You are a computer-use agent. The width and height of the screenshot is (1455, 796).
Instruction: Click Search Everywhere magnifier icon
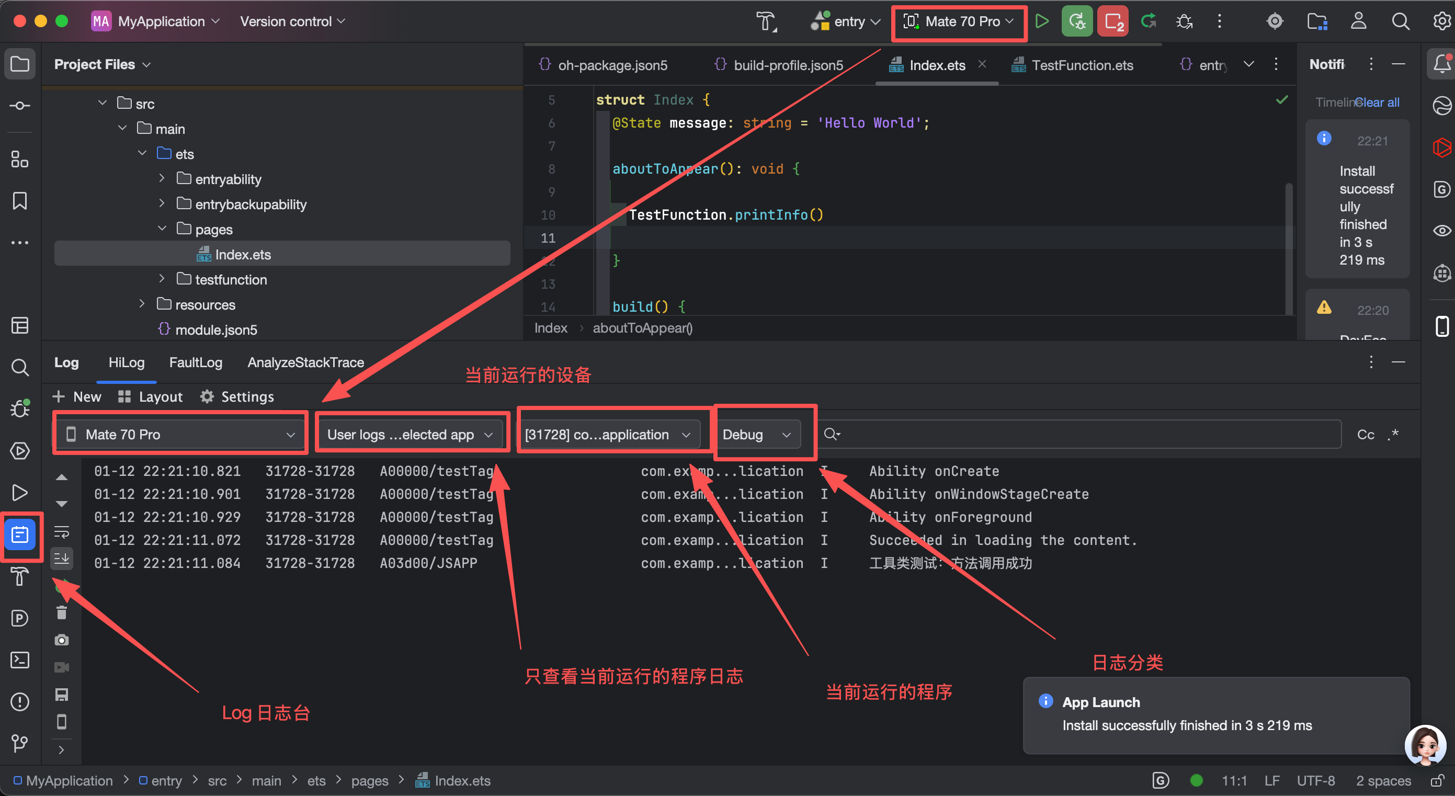1400,21
